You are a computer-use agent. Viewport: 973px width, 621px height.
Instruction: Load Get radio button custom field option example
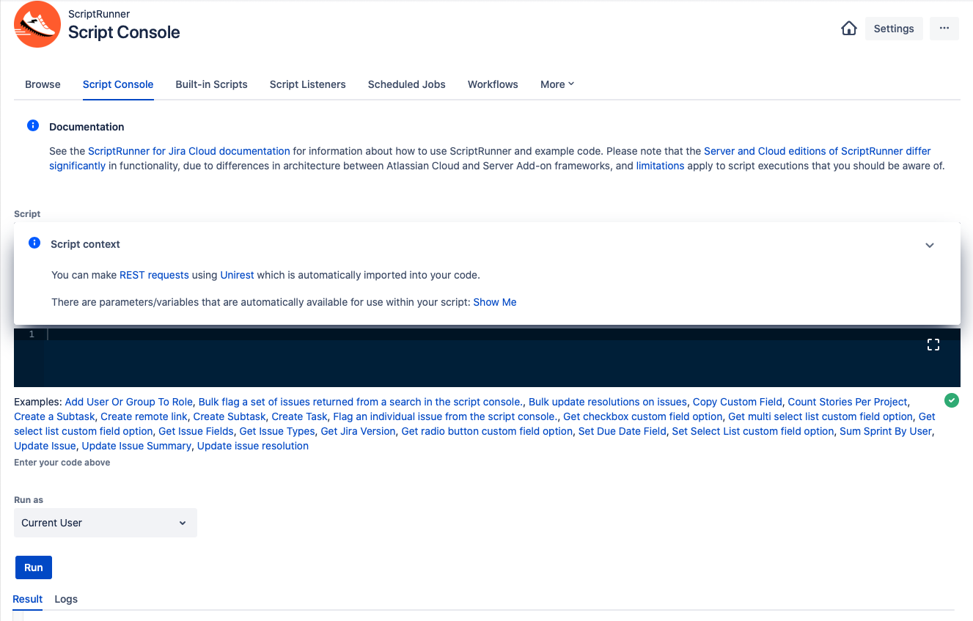coord(487,431)
